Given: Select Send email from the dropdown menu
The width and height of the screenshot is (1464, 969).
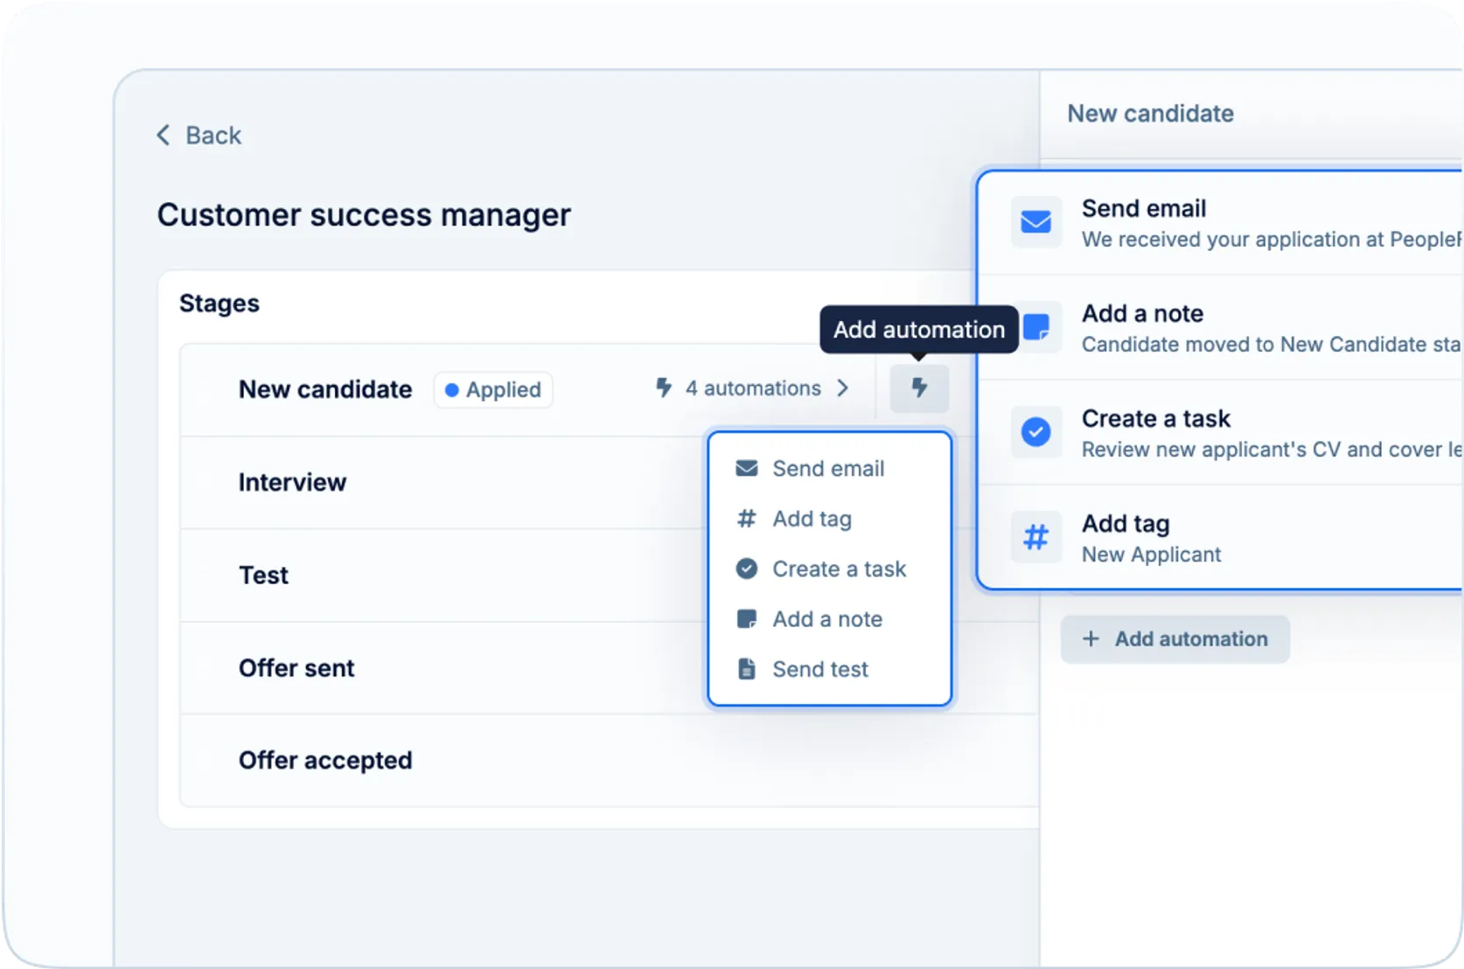Looking at the screenshot, I should (x=827, y=469).
